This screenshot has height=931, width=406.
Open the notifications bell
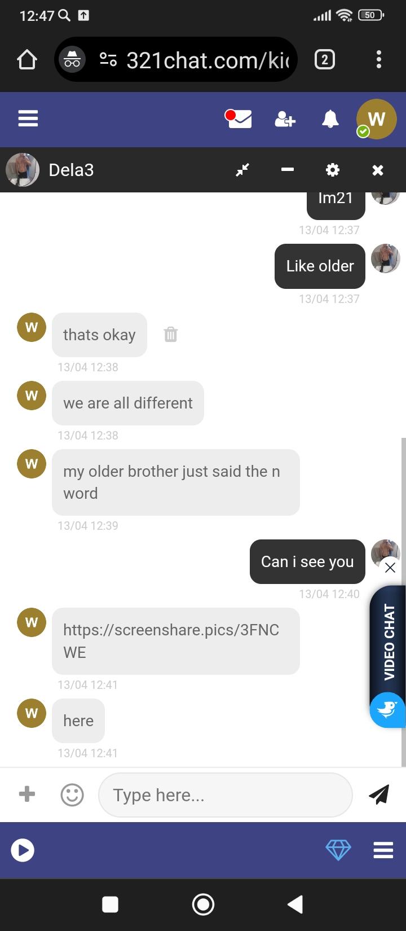(330, 119)
